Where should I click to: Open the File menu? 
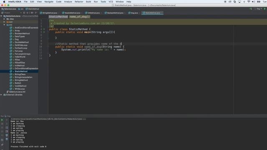25,2
